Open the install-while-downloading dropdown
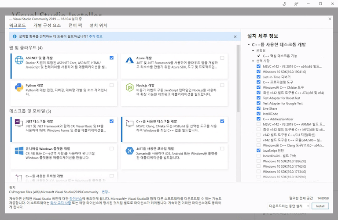 pos(289,206)
